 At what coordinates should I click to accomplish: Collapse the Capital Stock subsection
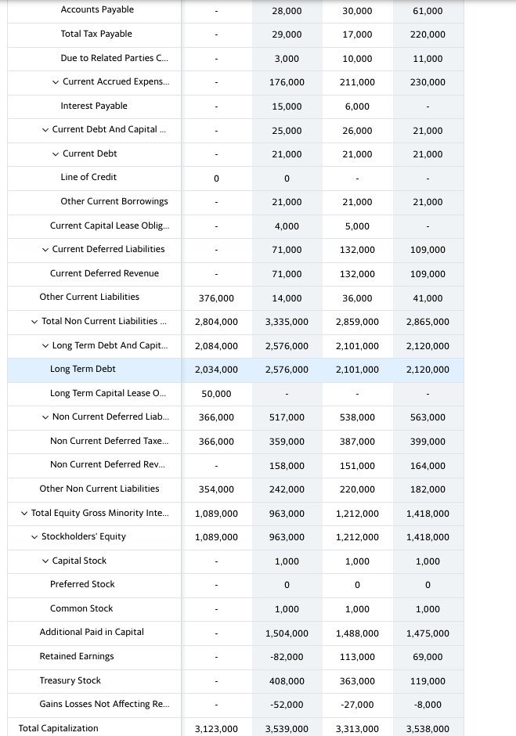45,561
